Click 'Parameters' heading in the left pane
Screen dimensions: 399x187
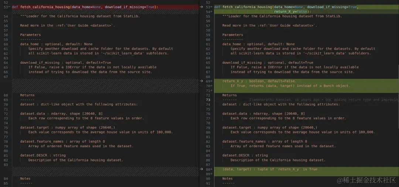pos(30,35)
